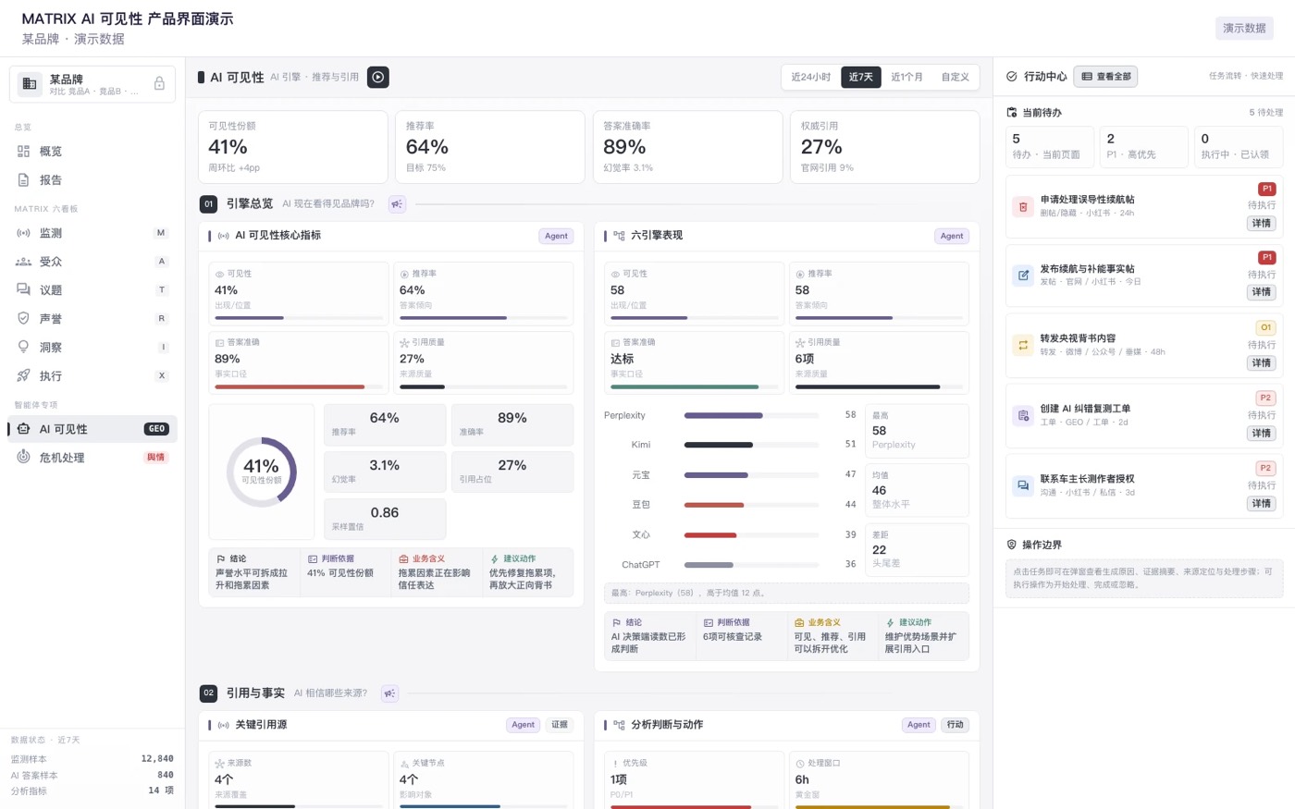Click the clock icon beside 处理窗口
The image size is (1295, 809).
coord(800,764)
